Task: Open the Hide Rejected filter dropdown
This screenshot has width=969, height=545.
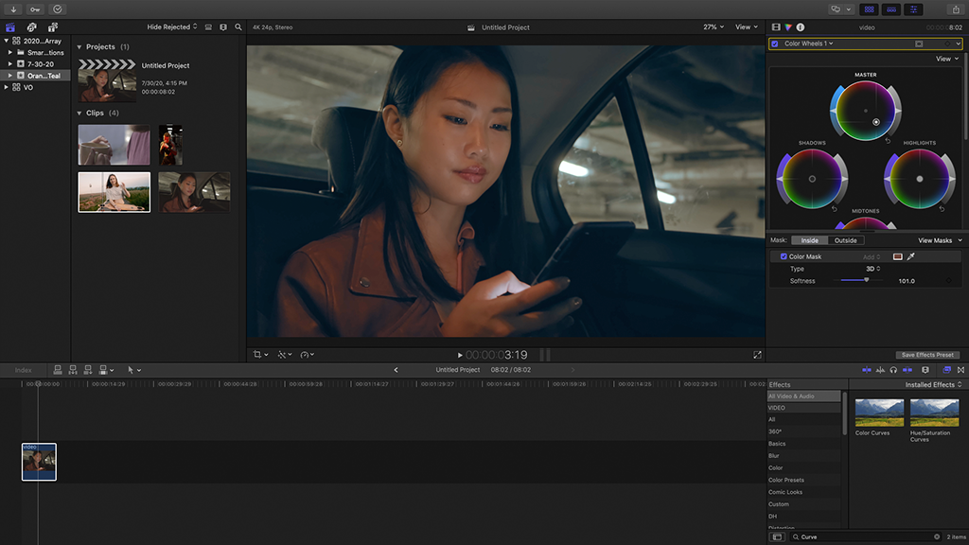Action: (172, 27)
